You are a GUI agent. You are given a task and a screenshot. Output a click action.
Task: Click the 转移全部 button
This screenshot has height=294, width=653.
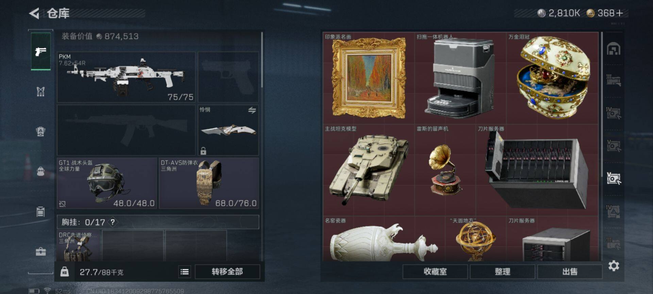point(227,272)
